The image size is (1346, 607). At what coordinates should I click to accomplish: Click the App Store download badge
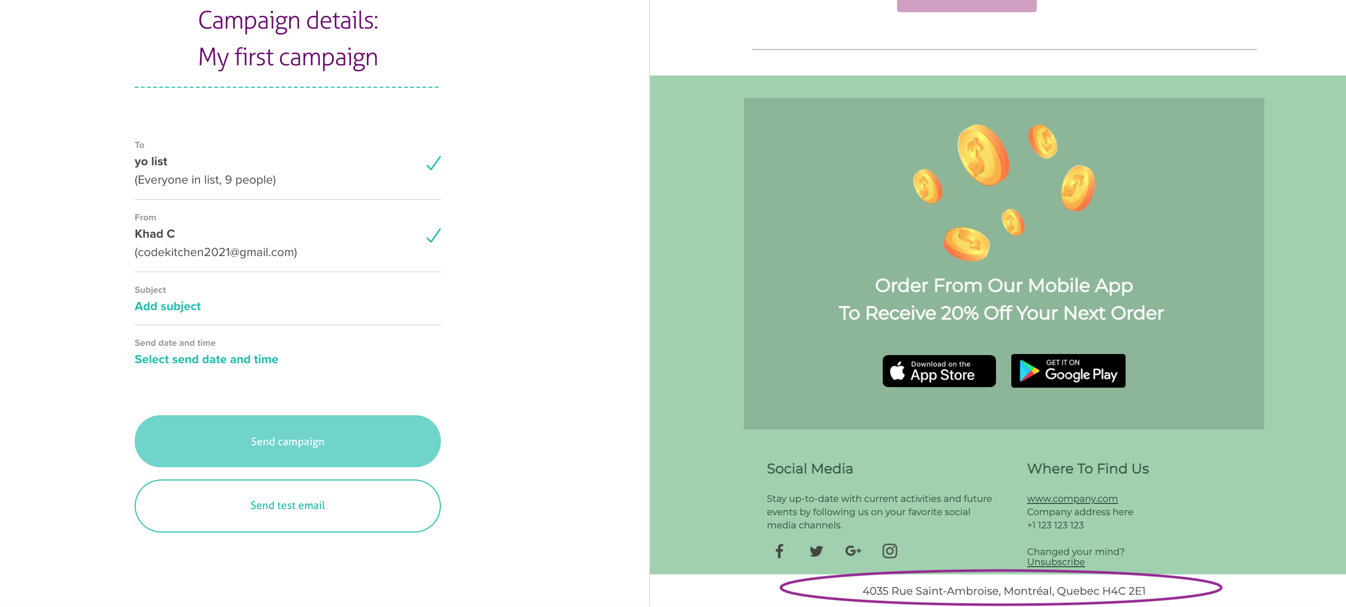[x=938, y=371]
